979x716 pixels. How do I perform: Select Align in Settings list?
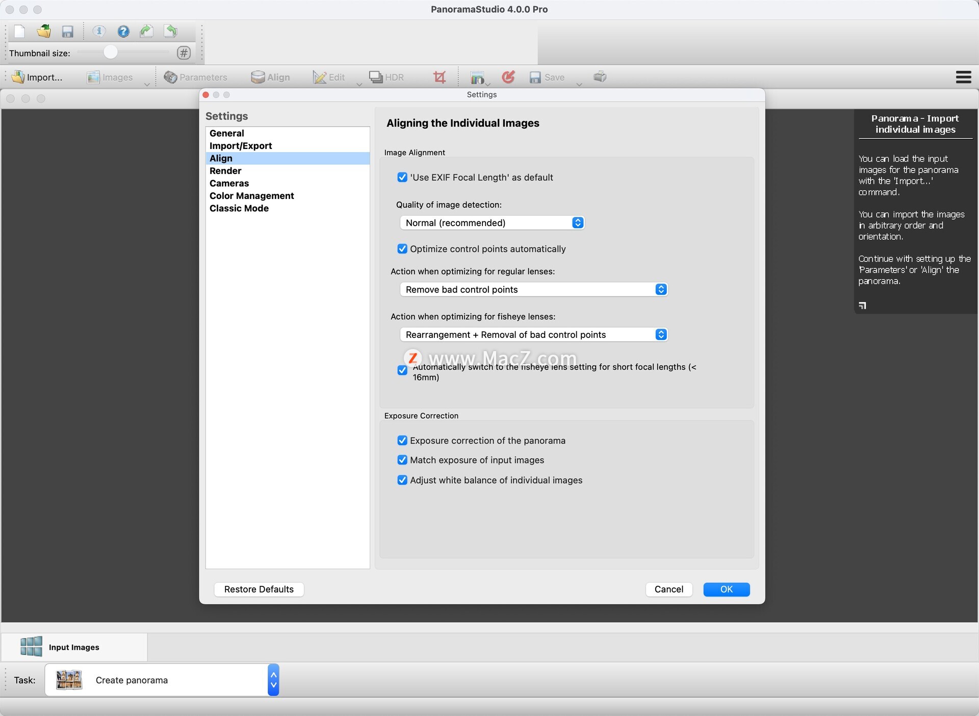click(288, 158)
